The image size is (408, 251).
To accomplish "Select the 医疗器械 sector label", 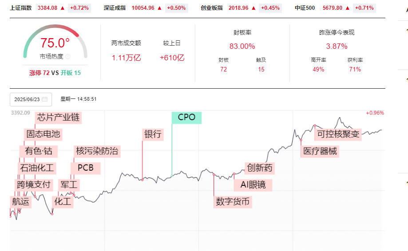I will click(320, 151).
